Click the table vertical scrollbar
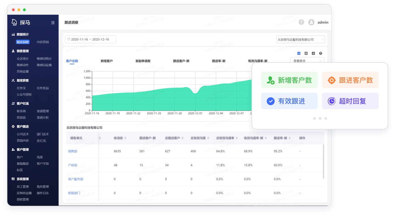Viewport: 395px width, 216px height. click(324, 161)
